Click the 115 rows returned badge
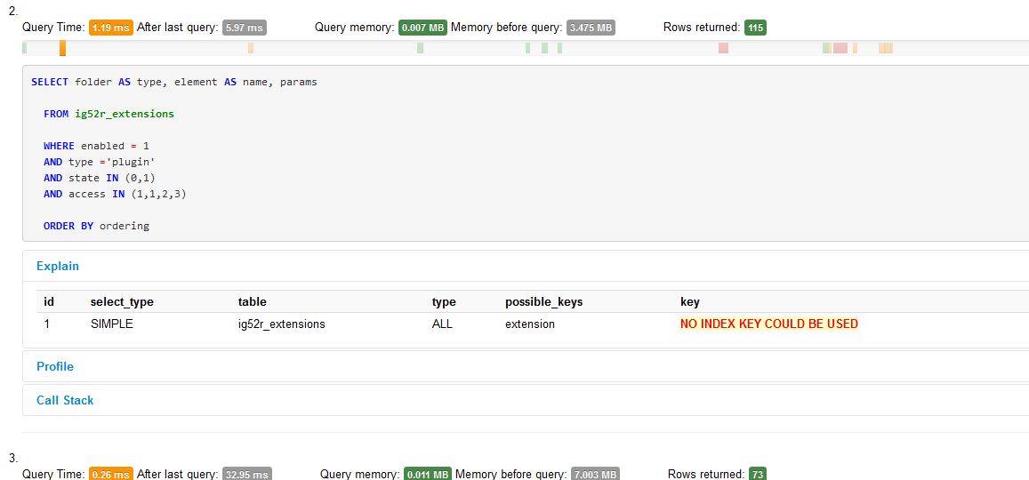 point(755,28)
